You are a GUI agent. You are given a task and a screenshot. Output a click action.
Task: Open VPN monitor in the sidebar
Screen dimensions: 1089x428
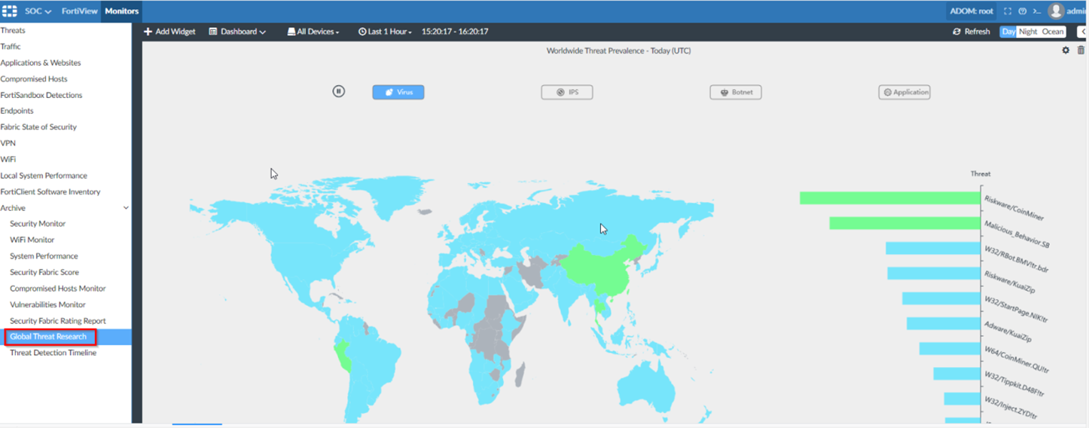[8, 143]
